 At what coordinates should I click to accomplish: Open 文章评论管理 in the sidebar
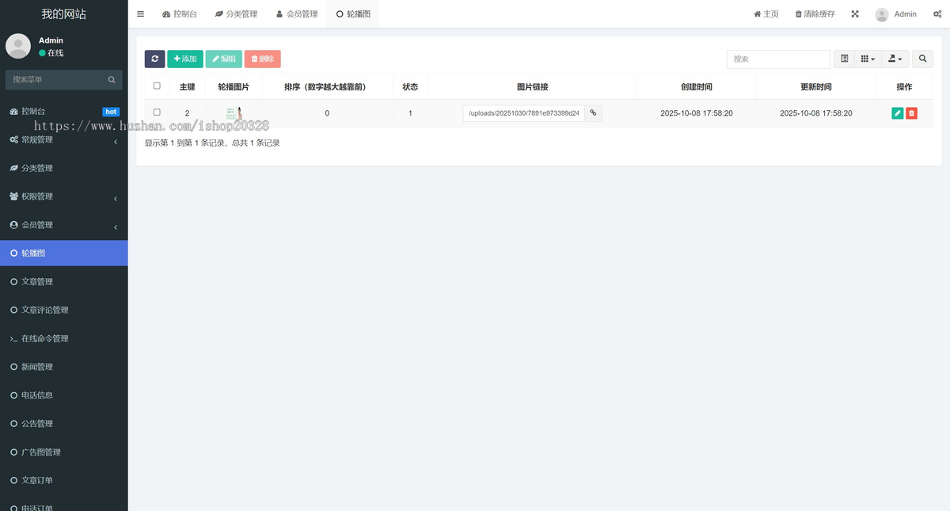tap(63, 310)
